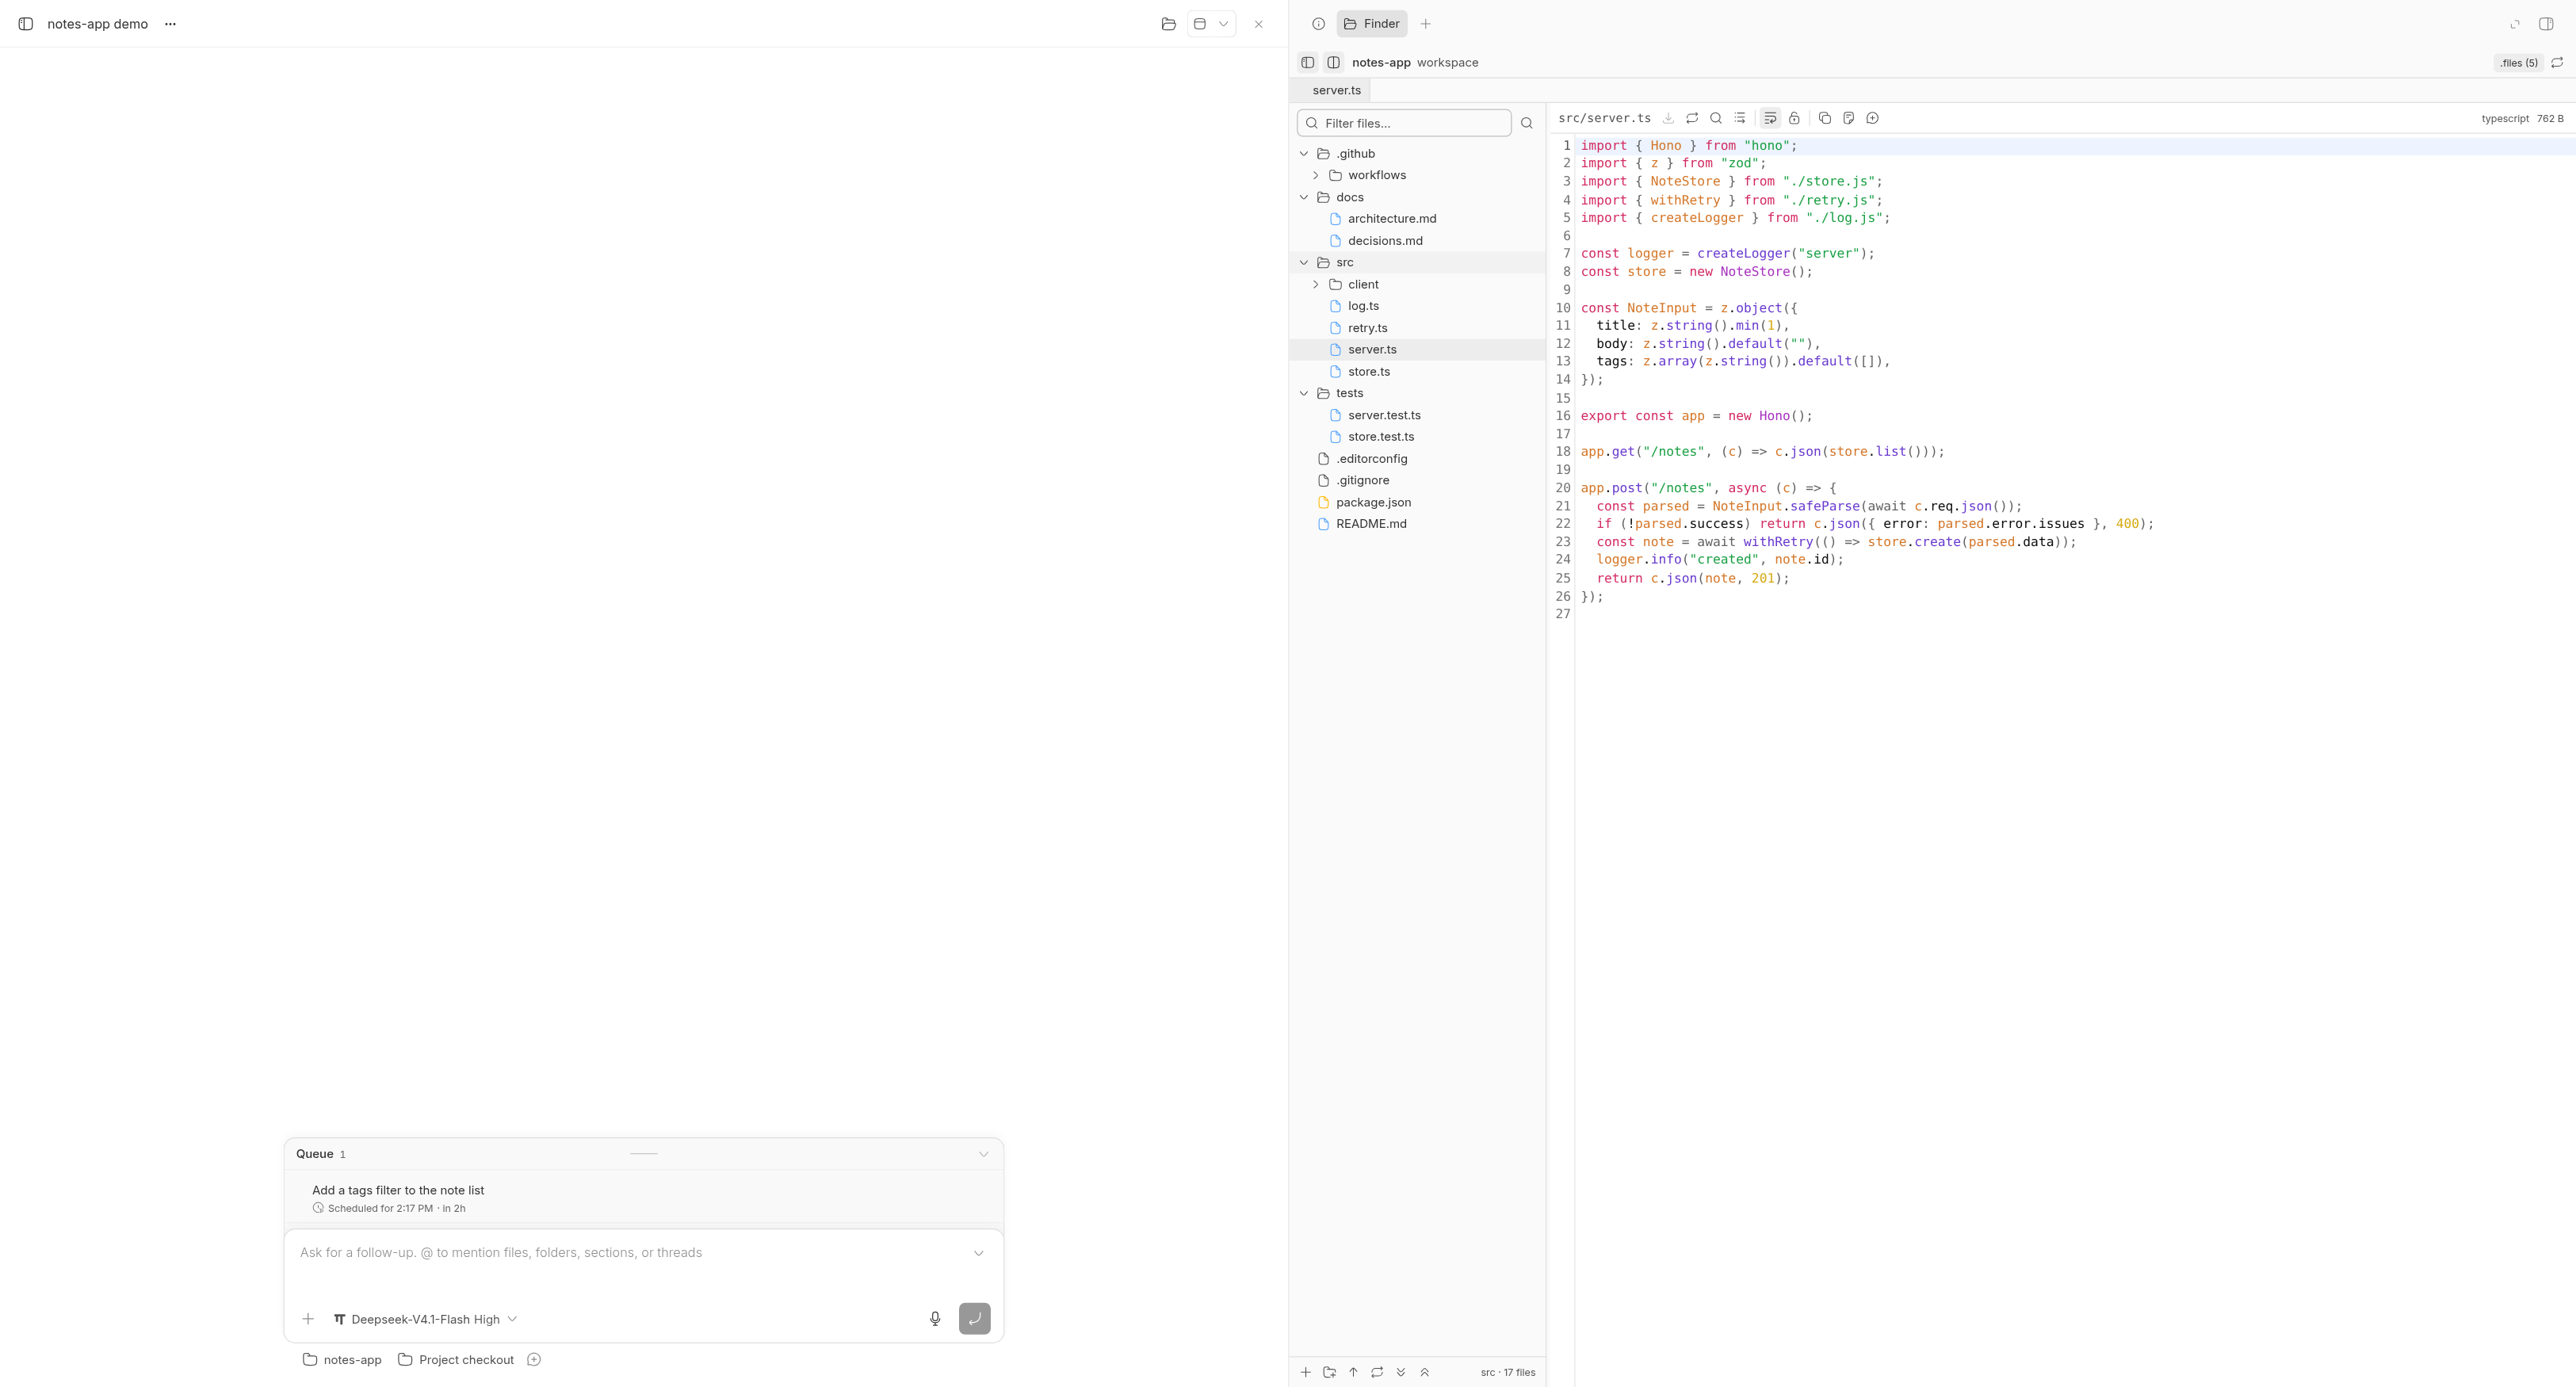This screenshot has height=1387, width=2576.
Task: Copy file contents using the copy icon
Action: pos(1825,118)
